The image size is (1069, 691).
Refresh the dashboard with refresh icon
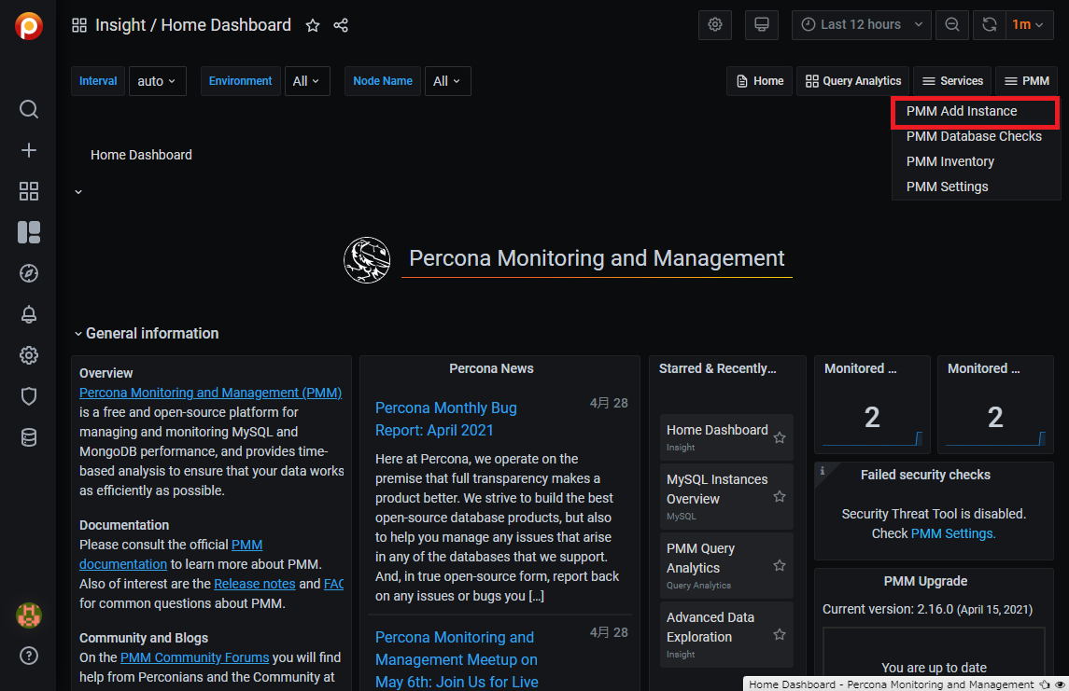[990, 24]
